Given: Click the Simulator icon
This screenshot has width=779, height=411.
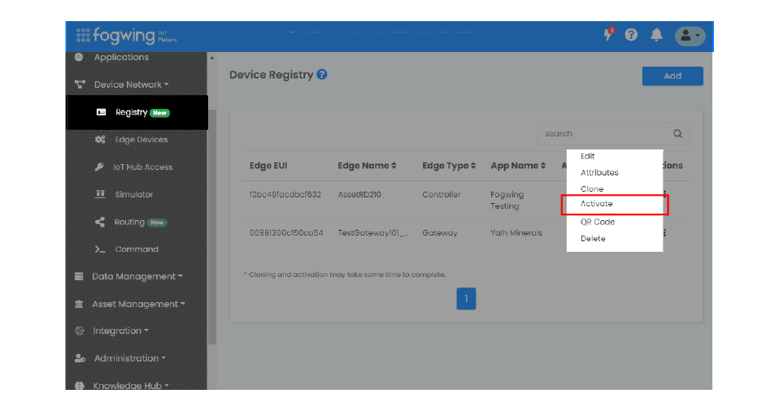Looking at the screenshot, I should pyautogui.click(x=100, y=194).
